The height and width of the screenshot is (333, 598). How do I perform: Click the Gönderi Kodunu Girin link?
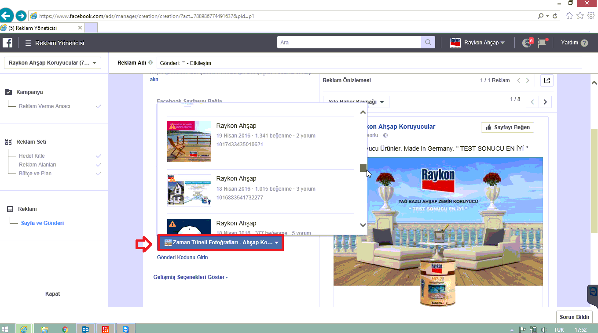pyautogui.click(x=183, y=257)
